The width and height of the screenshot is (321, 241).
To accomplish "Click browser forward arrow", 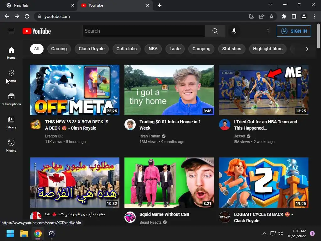I will point(17,16).
